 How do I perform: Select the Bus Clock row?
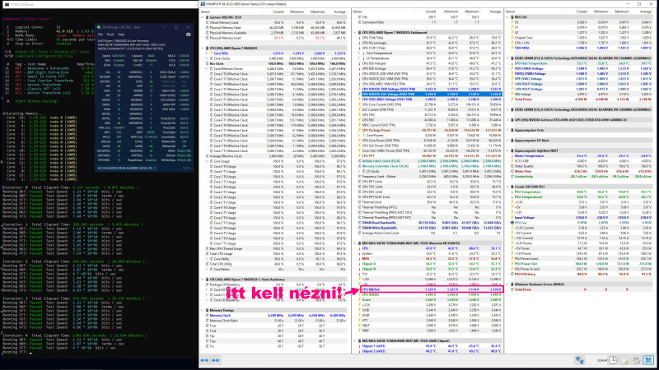274,64
